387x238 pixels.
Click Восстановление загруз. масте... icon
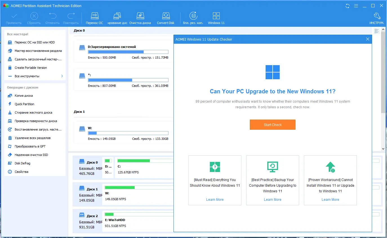point(10,129)
